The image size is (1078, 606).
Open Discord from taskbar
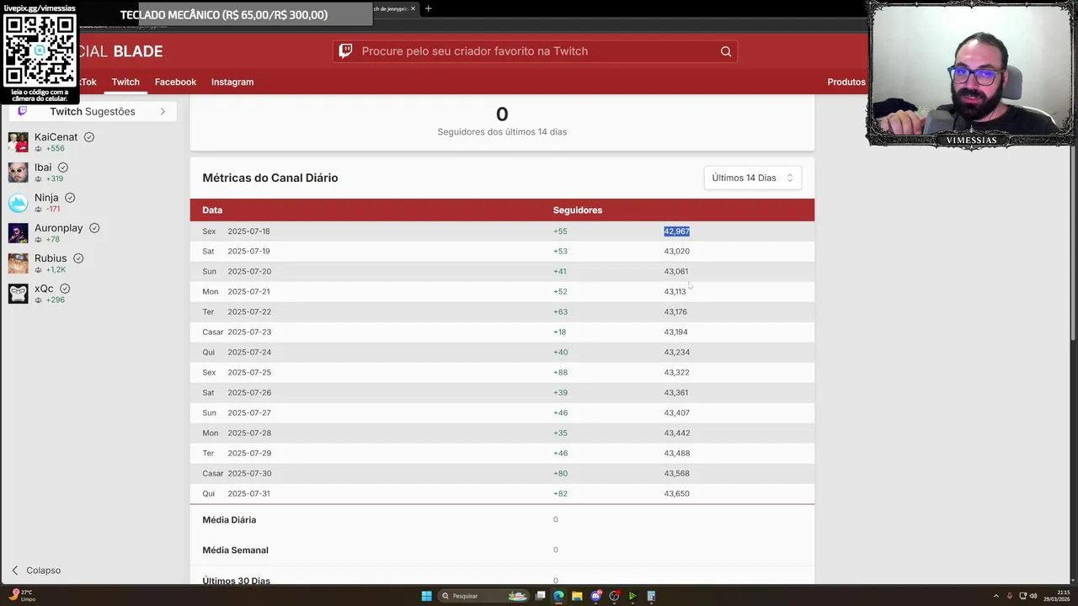tap(596, 596)
